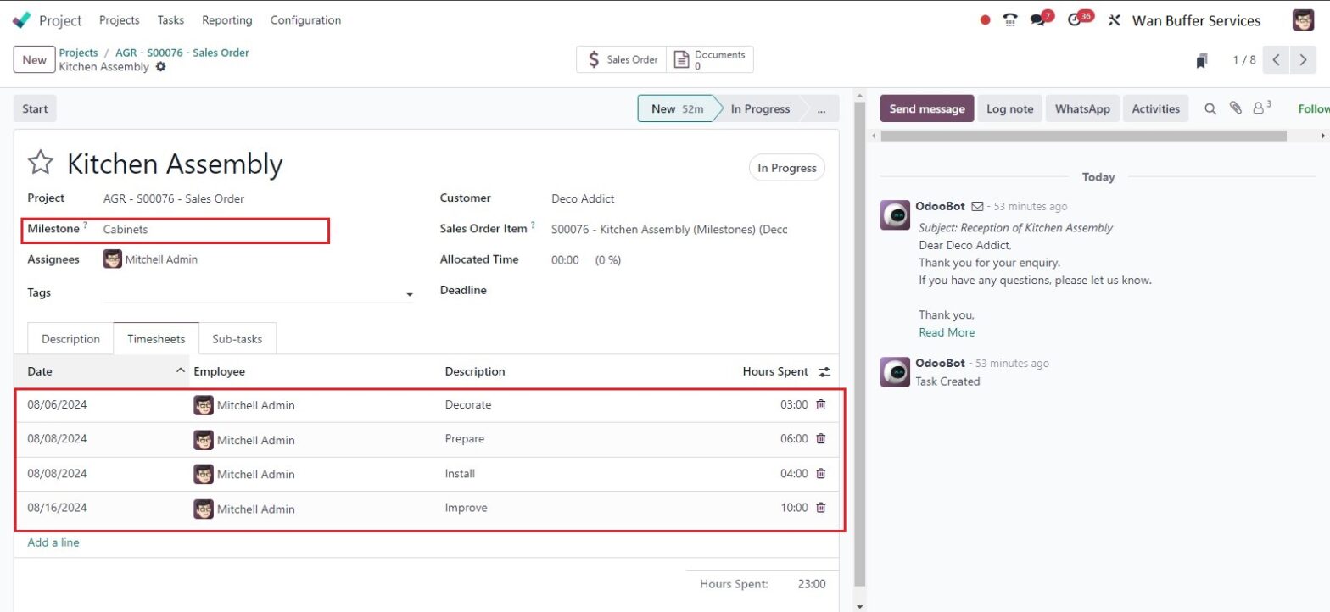
Task: Toggle the favorite star for Kitchen Assembly
Action: [41, 164]
